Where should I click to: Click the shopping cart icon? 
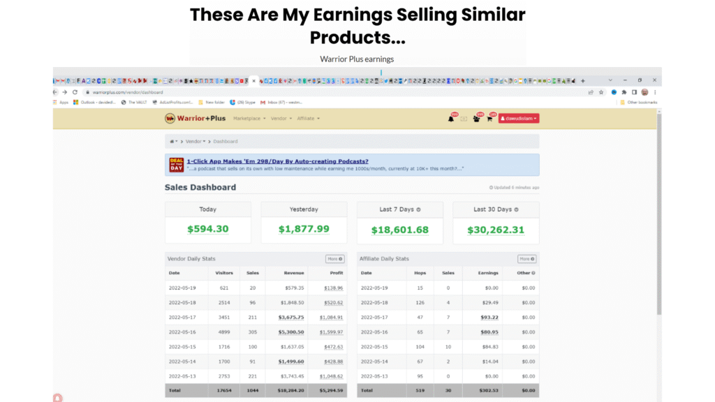tap(489, 118)
